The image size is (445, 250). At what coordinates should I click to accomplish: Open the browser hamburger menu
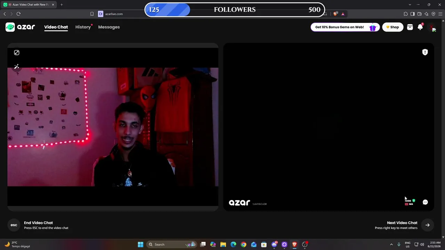[x=440, y=14]
